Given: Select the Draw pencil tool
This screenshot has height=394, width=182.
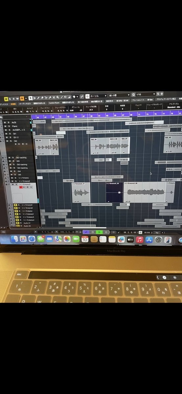Looking at the screenshot, I should point(38,98).
